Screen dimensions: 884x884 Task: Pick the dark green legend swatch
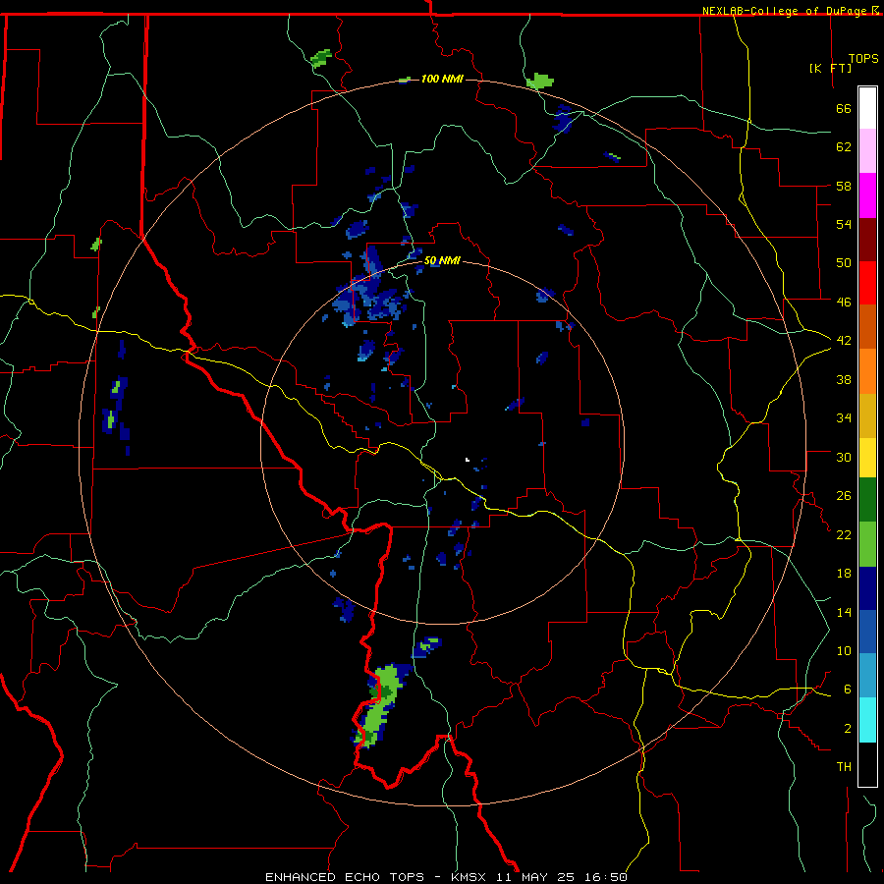[x=867, y=500]
